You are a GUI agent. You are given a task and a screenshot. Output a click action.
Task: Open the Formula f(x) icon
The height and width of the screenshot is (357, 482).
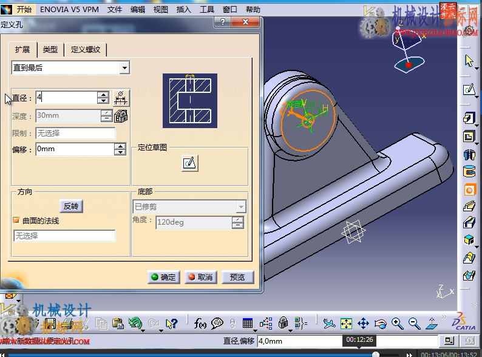(x=200, y=324)
